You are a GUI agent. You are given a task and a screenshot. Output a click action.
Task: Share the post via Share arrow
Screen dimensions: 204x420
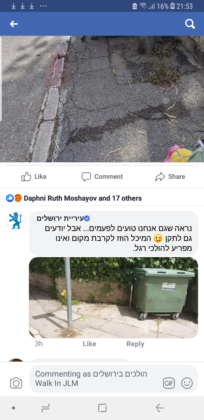[x=170, y=177]
